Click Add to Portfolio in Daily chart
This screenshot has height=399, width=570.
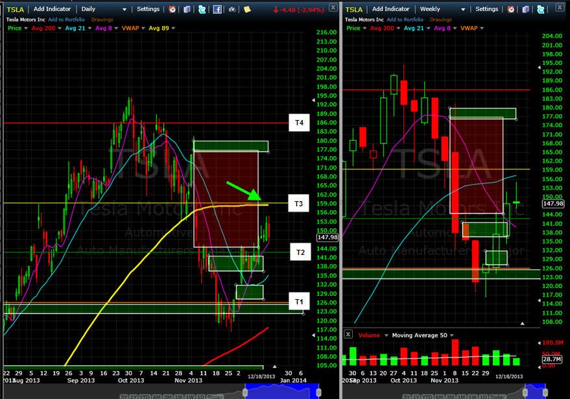66,19
